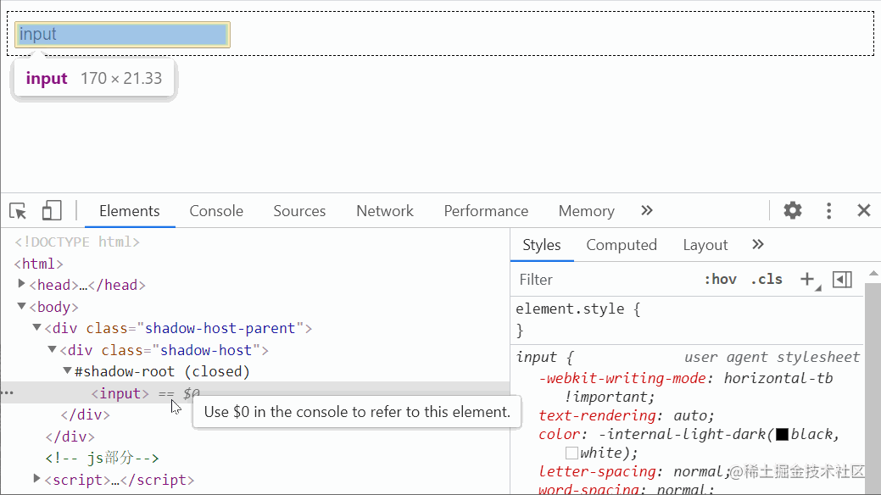The height and width of the screenshot is (495, 881).
Task: Open the Network tab
Action: (x=385, y=211)
